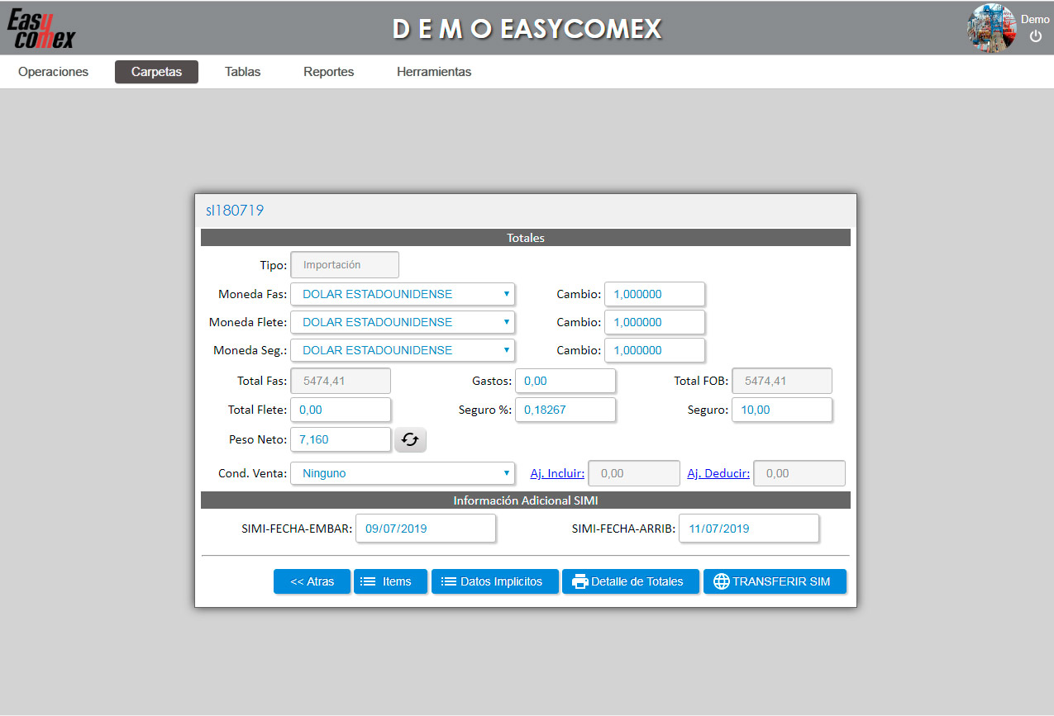1054x716 pixels.
Task: Click the Total FOB field
Action: tap(782, 382)
